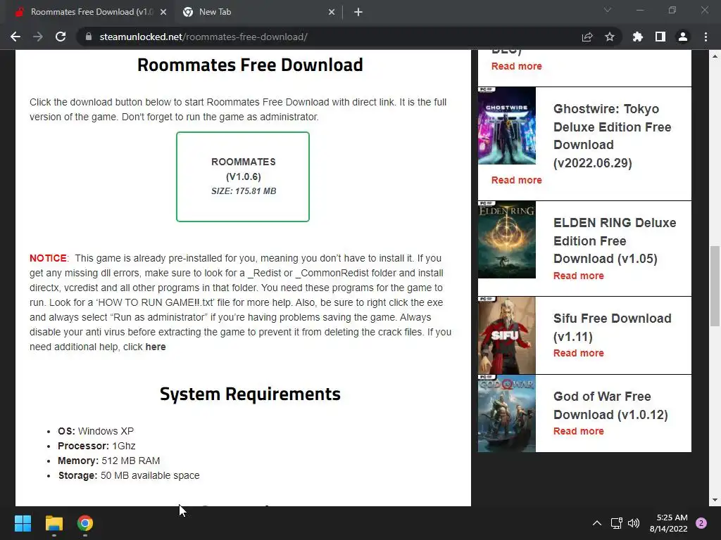Bookmark this page with the star icon
This screenshot has height=540, width=721.
(610, 37)
